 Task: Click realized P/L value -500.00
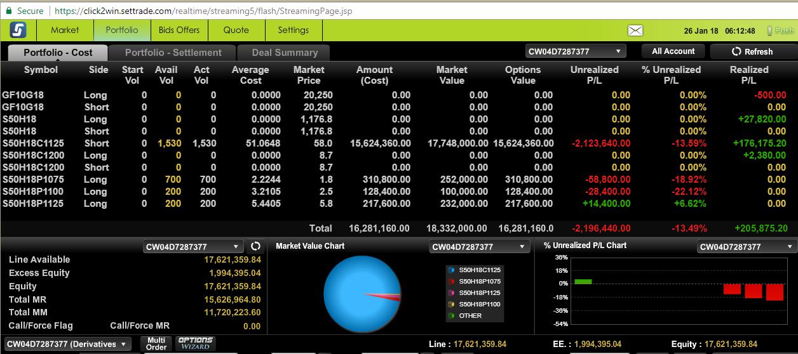click(x=770, y=95)
